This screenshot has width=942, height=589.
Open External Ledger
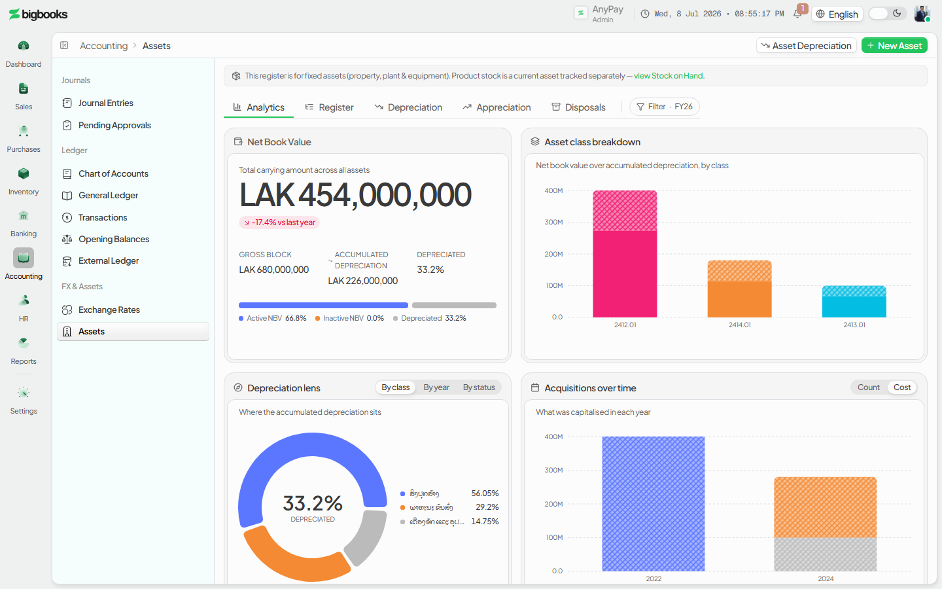pos(133,260)
